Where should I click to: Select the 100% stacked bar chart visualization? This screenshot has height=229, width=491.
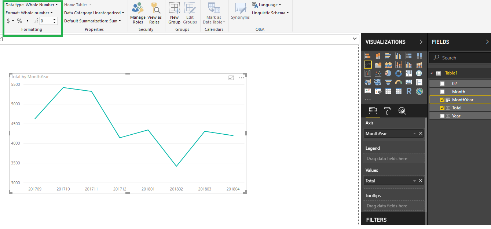click(x=408, y=56)
